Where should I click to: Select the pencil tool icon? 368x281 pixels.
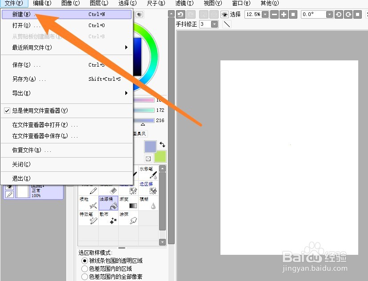[93, 191]
